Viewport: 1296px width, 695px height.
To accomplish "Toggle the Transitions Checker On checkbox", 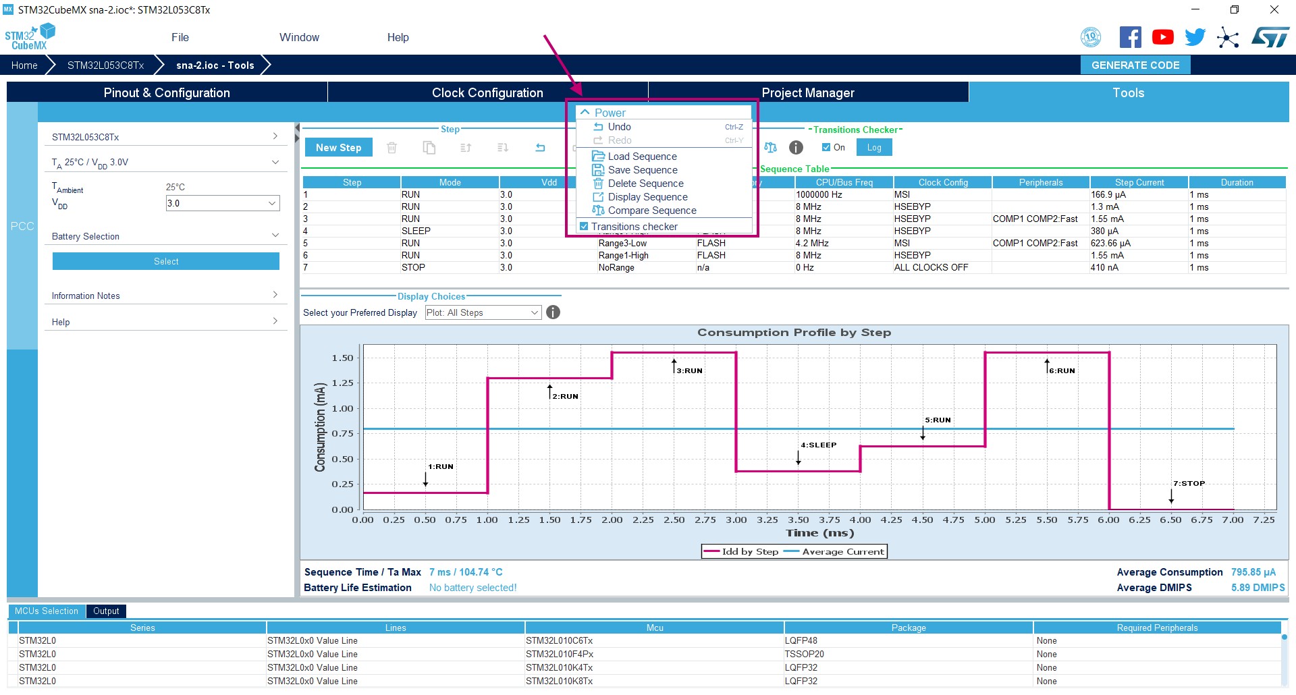I will pyautogui.click(x=826, y=148).
